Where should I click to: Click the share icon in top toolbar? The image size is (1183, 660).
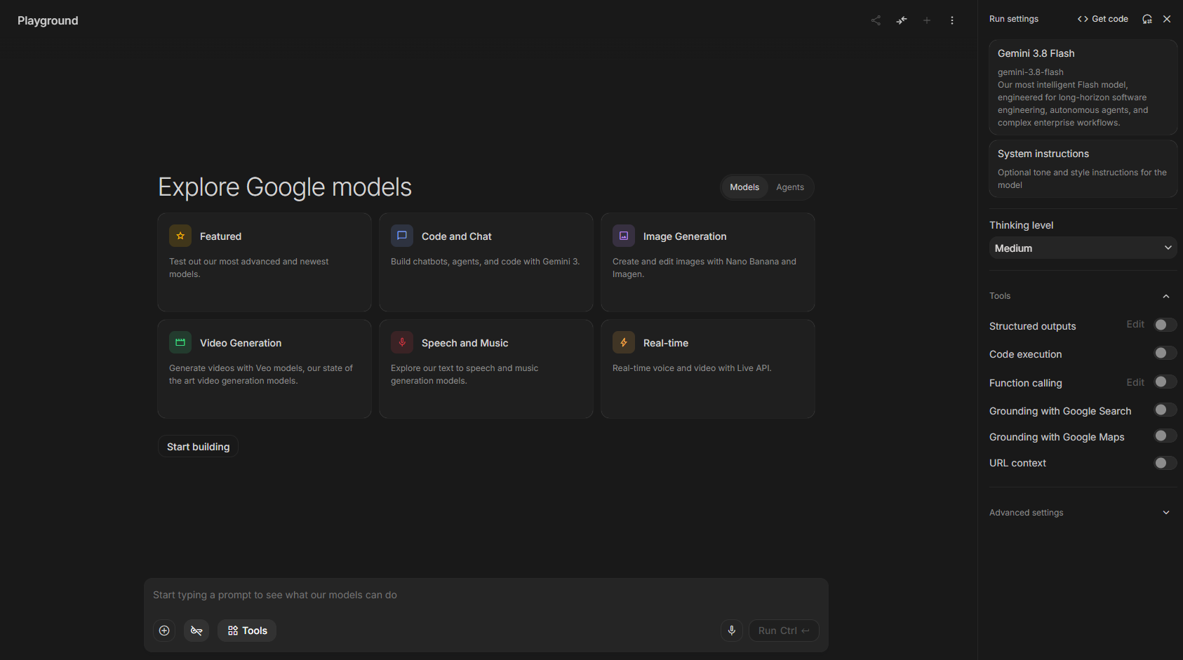(876, 20)
